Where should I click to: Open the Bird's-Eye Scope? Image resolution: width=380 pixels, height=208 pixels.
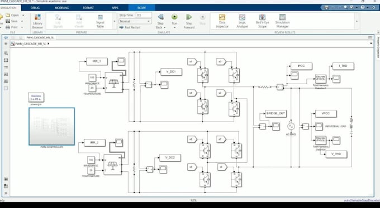(262, 21)
